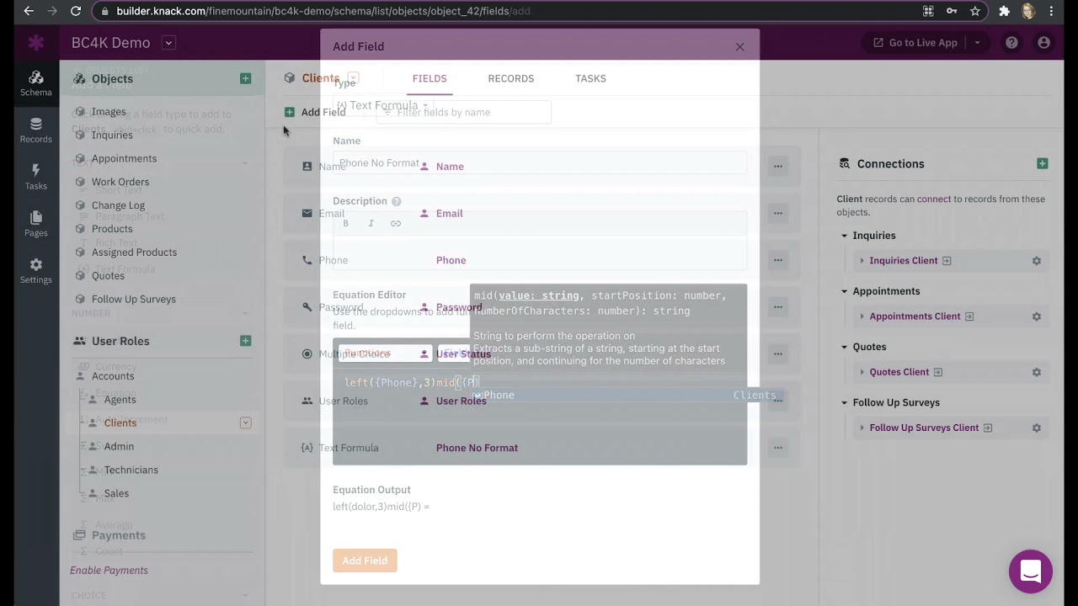1078x606 pixels.
Task: Open options menu for Phone field row
Action: point(778,260)
